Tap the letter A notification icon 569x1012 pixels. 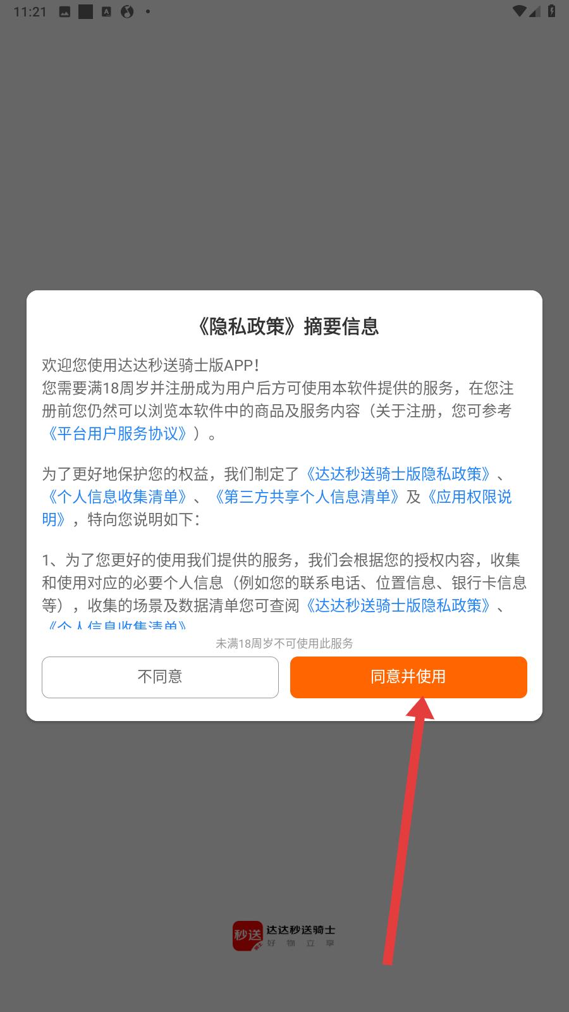click(x=107, y=11)
